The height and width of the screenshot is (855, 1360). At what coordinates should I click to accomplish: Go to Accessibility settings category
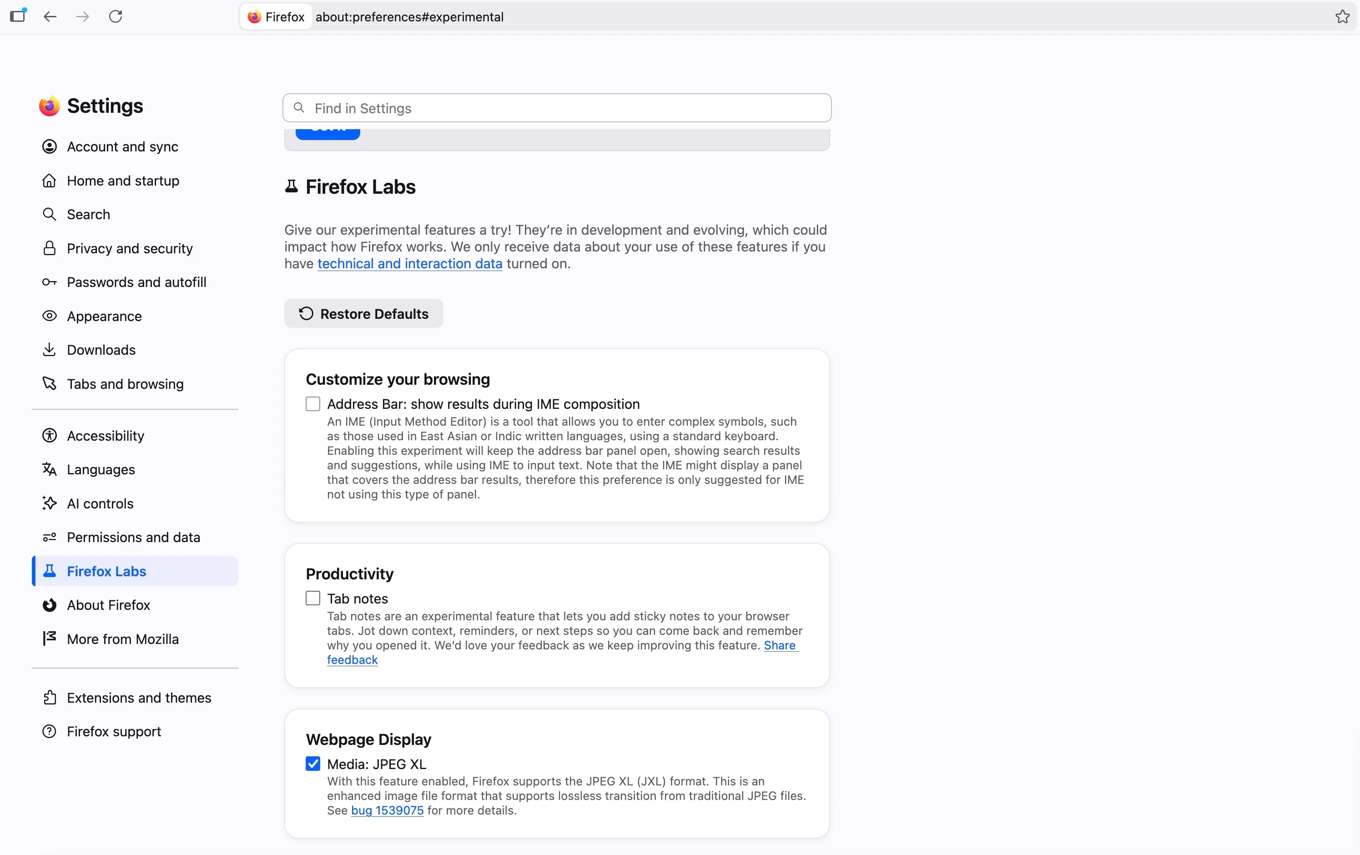coord(135,436)
